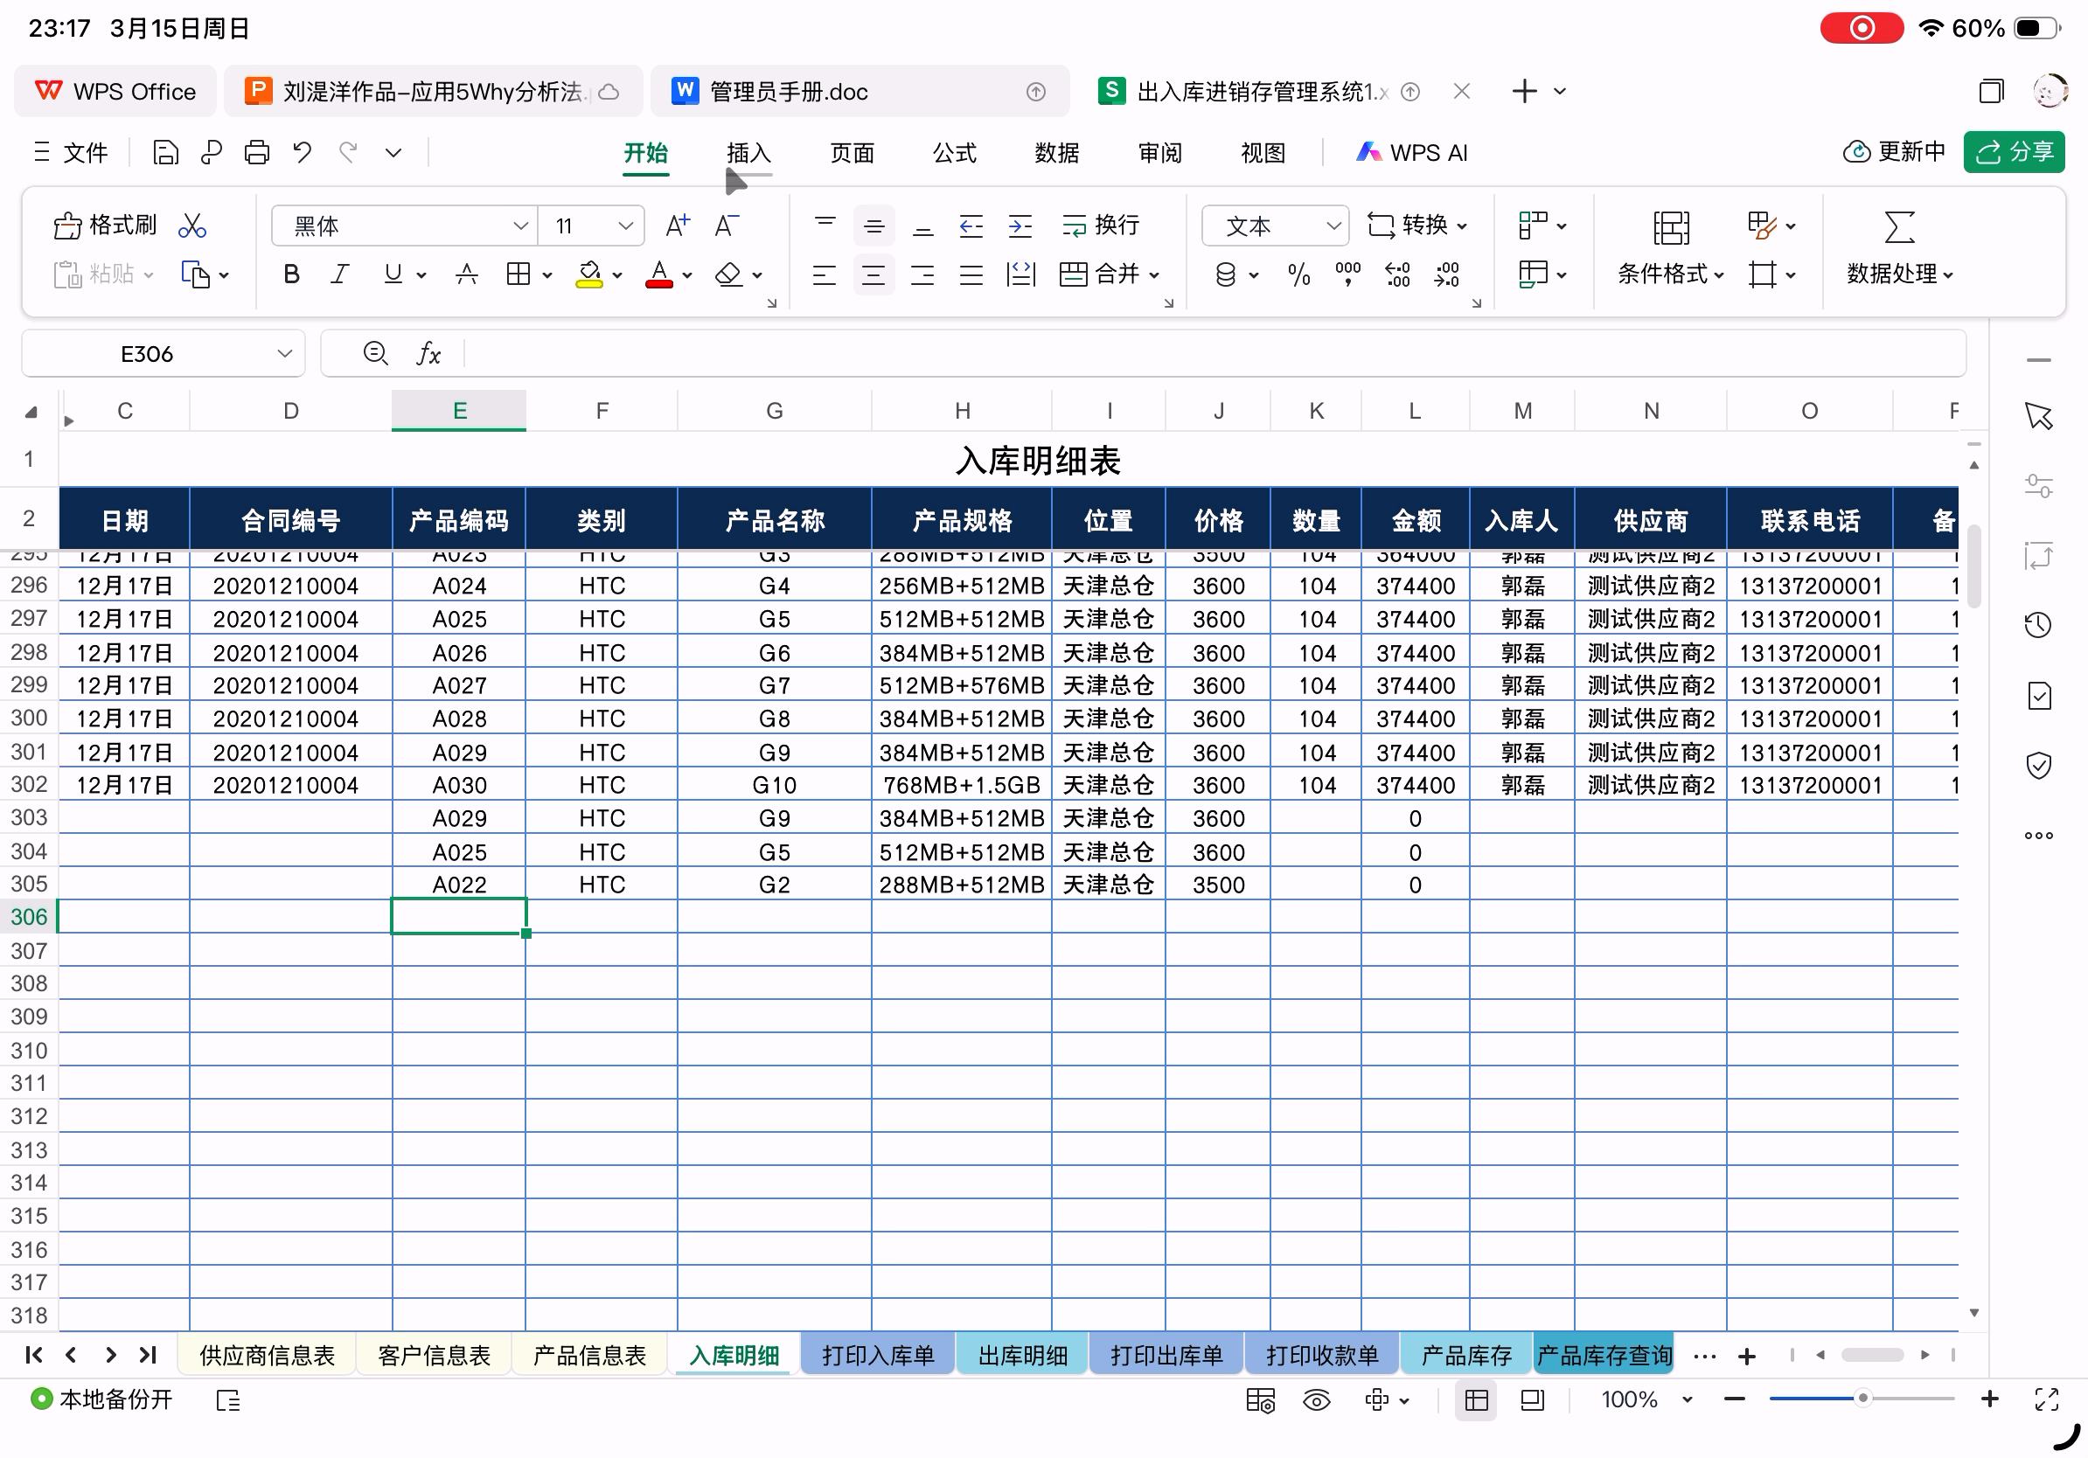The image size is (2088, 1458).
Task: Expand the cell name box E306 dropdown
Action: tap(285, 354)
